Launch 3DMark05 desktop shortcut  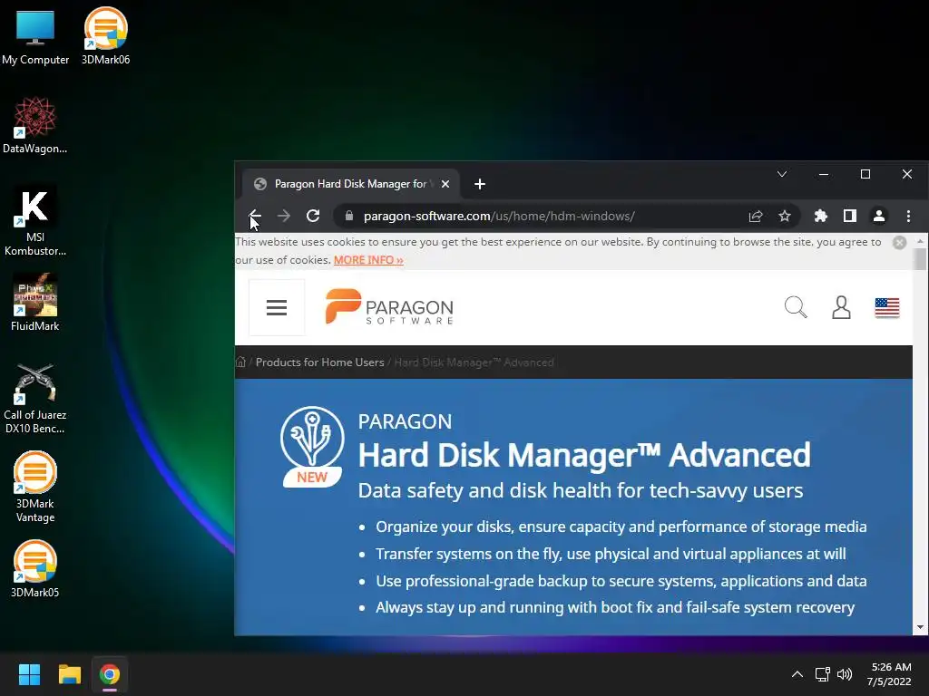point(35,569)
